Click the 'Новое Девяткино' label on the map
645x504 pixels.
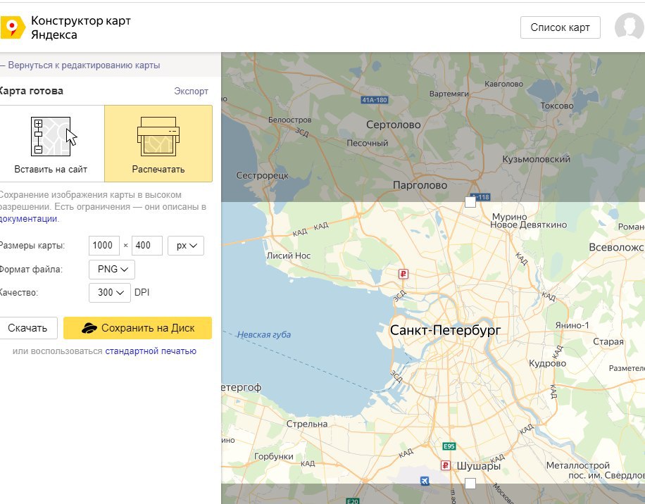click(x=529, y=225)
